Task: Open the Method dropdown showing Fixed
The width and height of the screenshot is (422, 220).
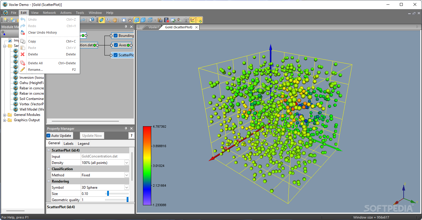Action: (x=127, y=175)
